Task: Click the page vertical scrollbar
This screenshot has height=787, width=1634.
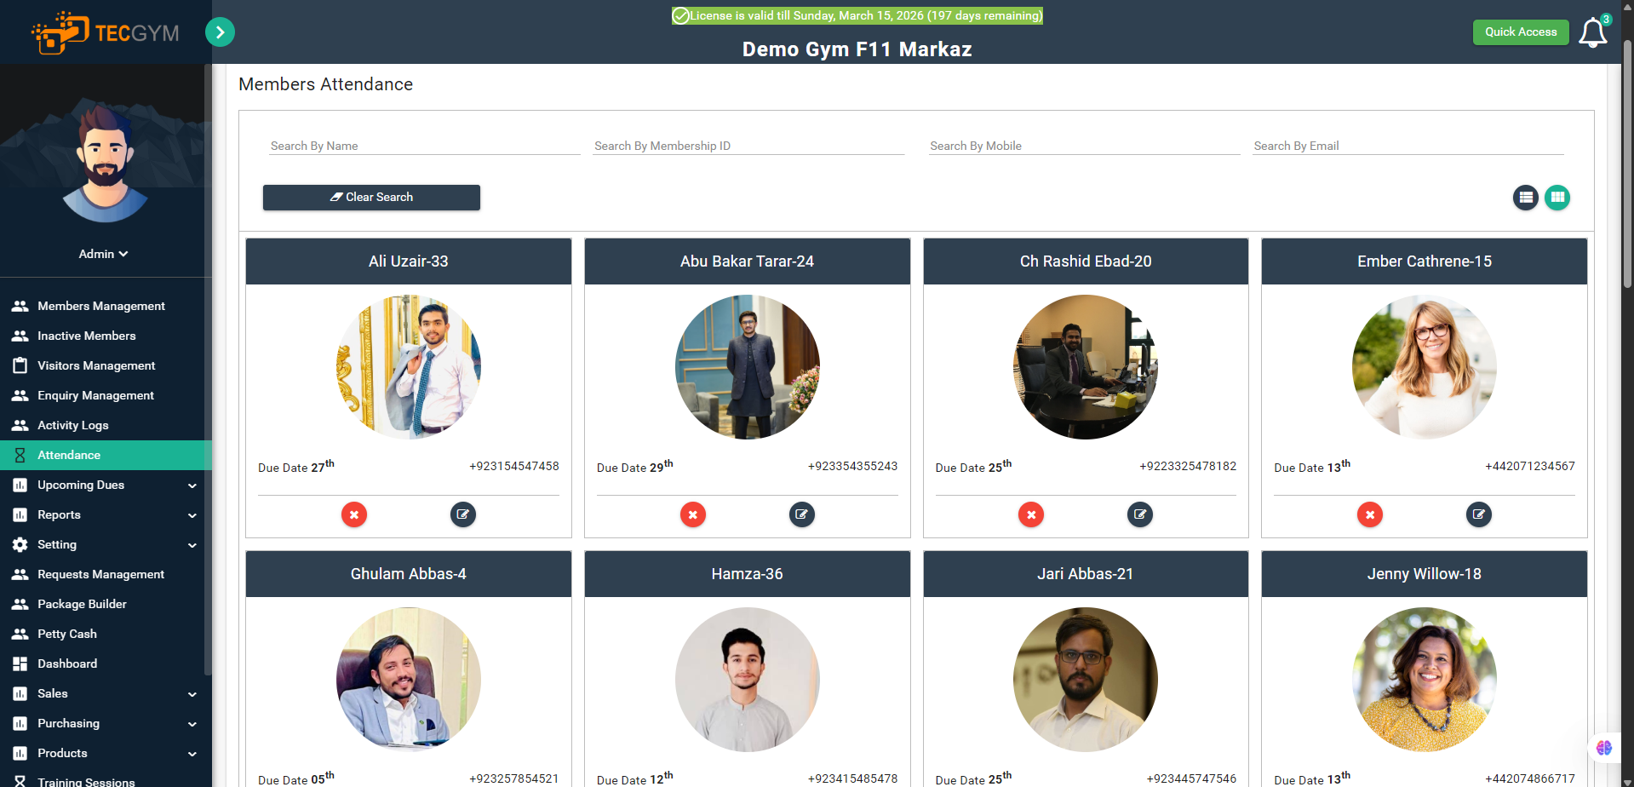Action: [1627, 162]
